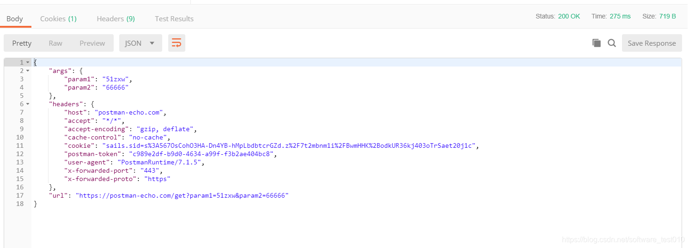Click the 719 B size value
The height and width of the screenshot is (248, 689).
click(667, 16)
